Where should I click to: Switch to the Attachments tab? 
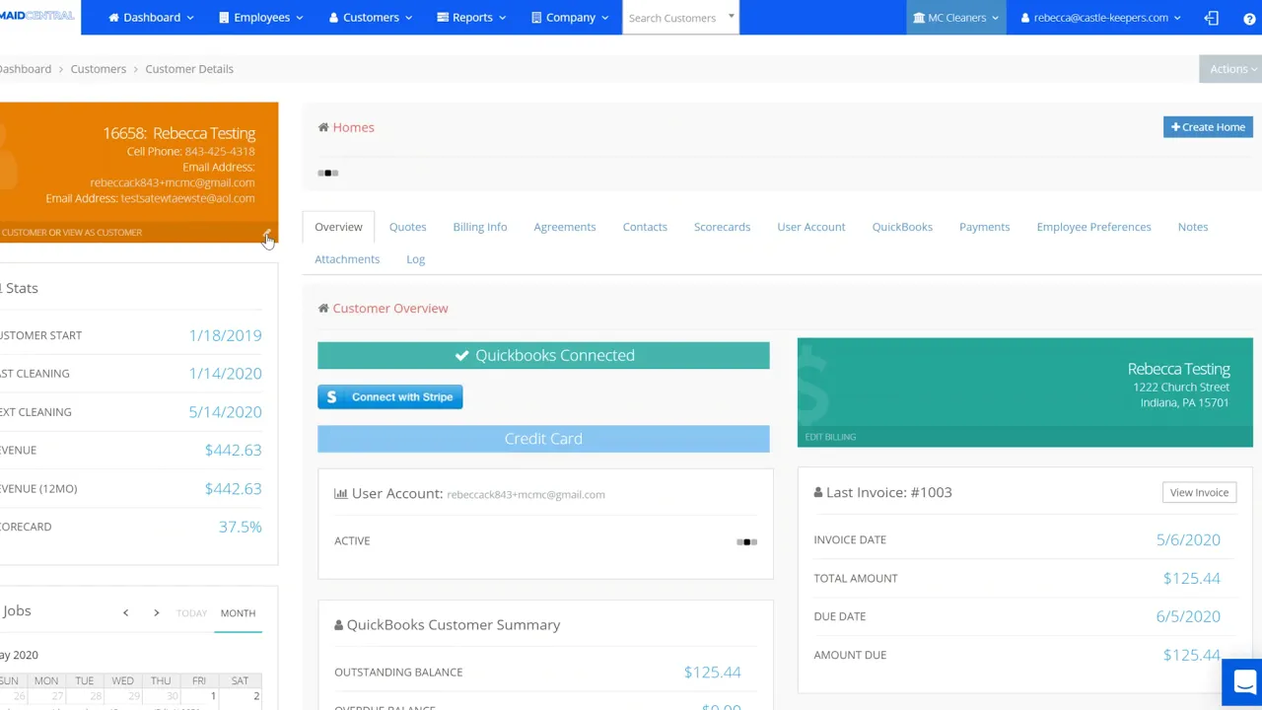[347, 259]
